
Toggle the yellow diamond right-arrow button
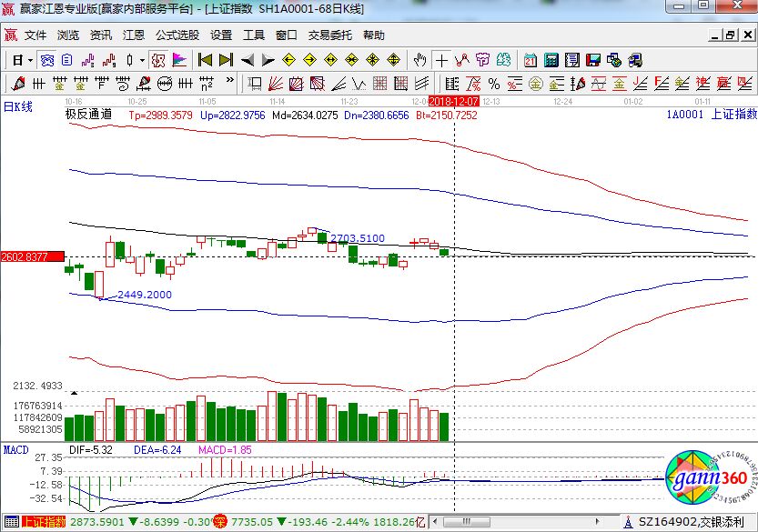(309, 60)
